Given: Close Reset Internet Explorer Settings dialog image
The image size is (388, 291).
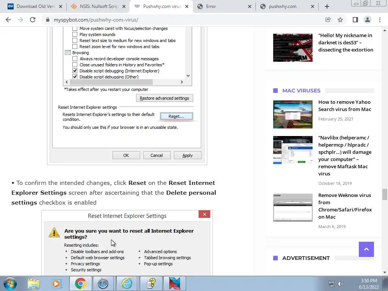Looking at the screenshot, I should [x=204, y=214].
